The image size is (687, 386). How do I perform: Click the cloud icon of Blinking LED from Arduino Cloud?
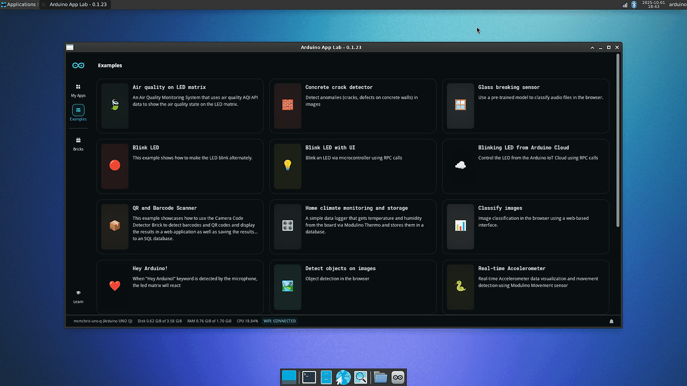click(x=461, y=165)
